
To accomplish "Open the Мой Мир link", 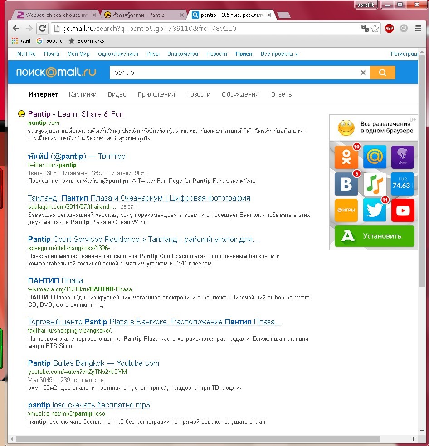I will (x=78, y=54).
